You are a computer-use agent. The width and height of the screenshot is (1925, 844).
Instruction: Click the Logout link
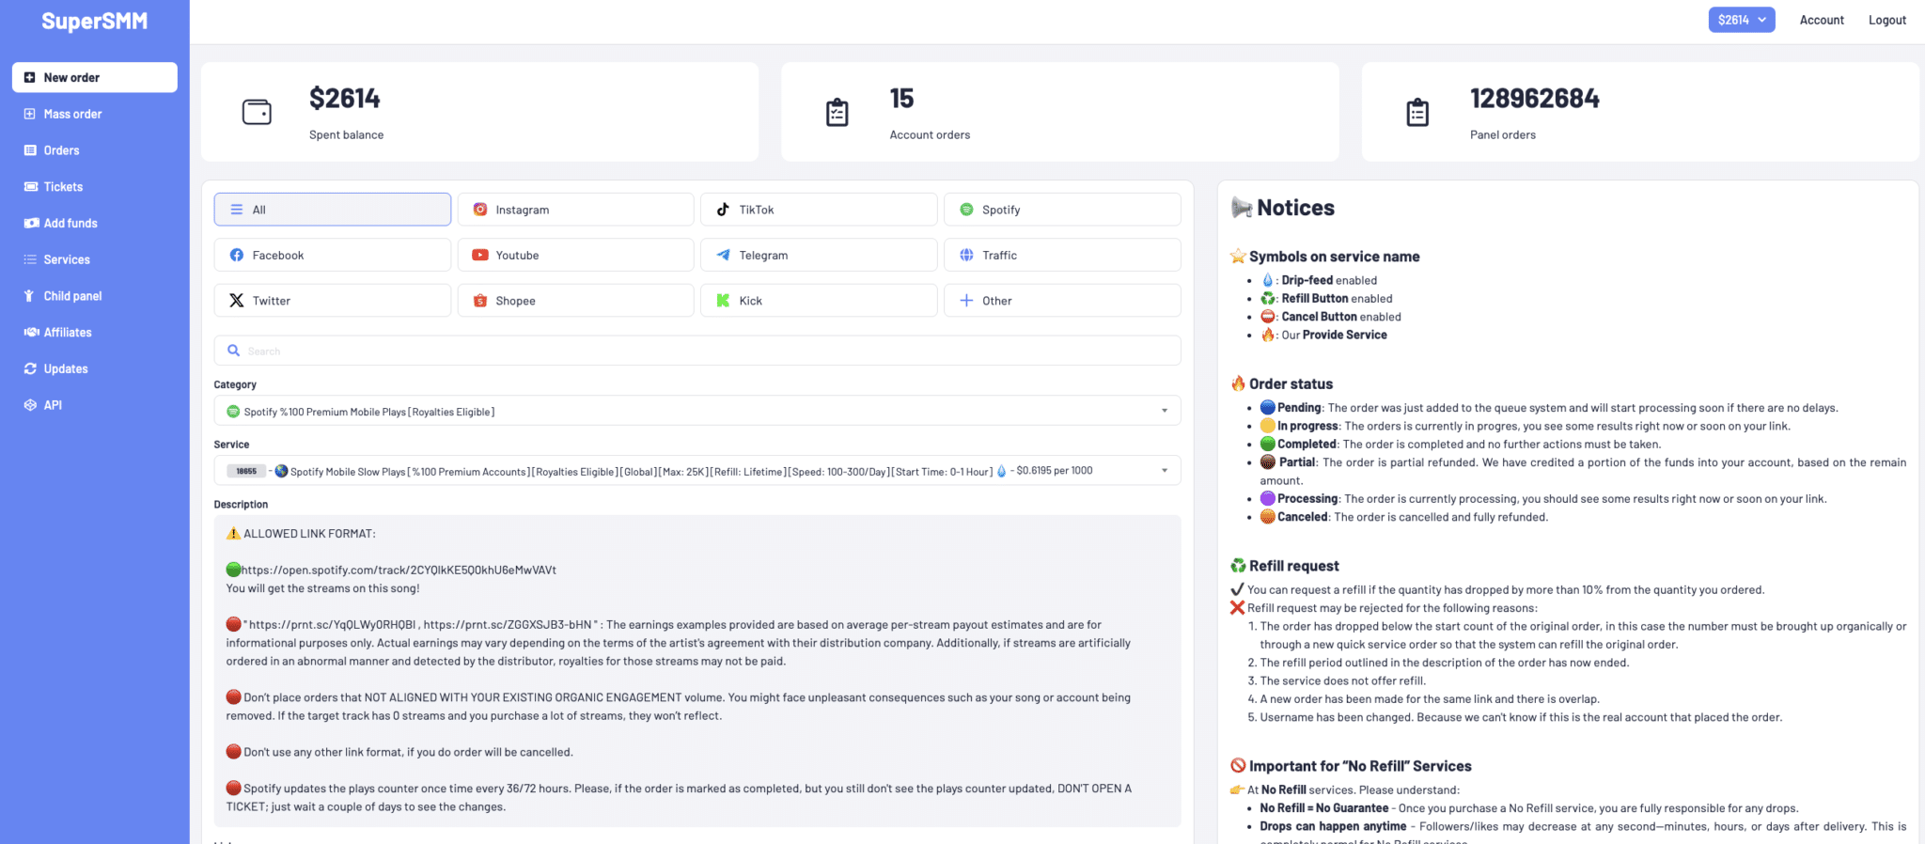(1886, 20)
